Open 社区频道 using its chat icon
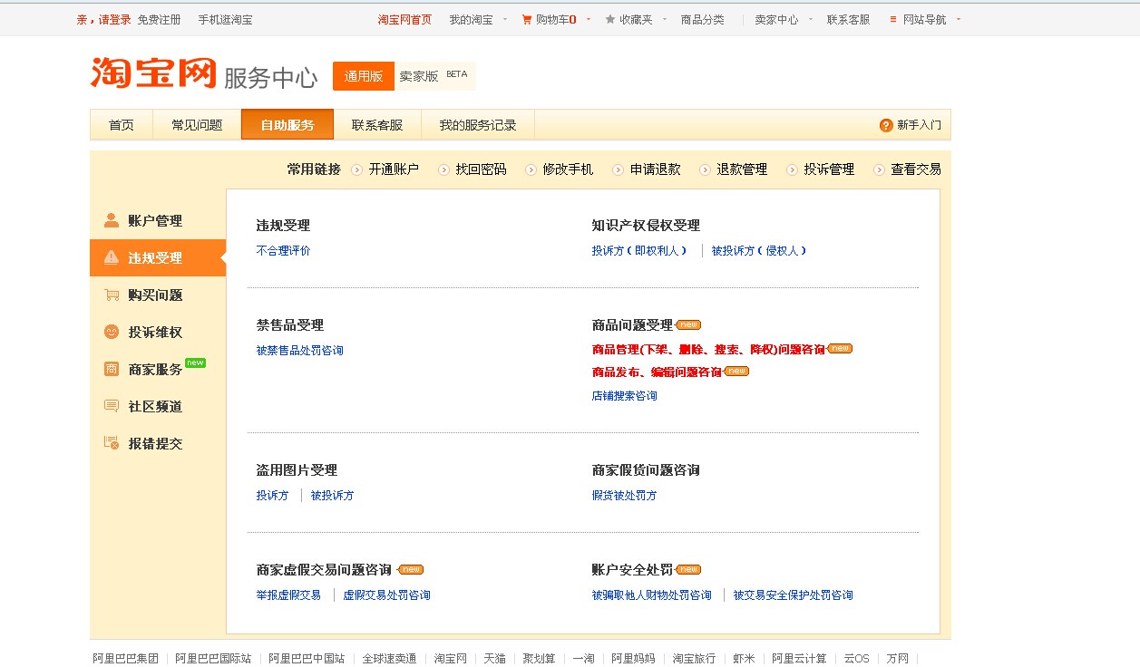The width and height of the screenshot is (1140, 667). point(112,406)
